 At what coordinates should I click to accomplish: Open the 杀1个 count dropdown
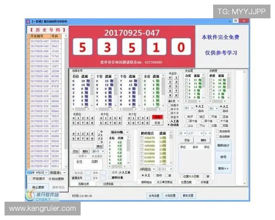click(172, 101)
